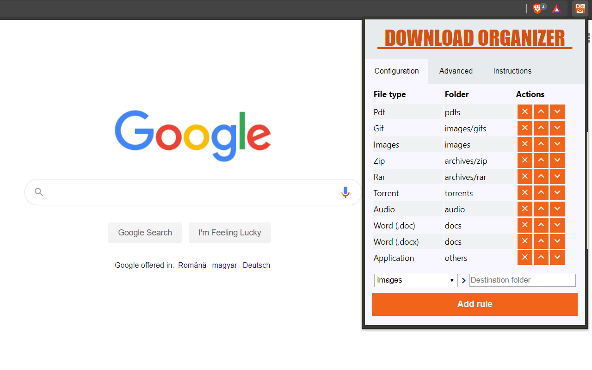
Task: Select the Audio file type cell
Action: pyautogui.click(x=407, y=209)
